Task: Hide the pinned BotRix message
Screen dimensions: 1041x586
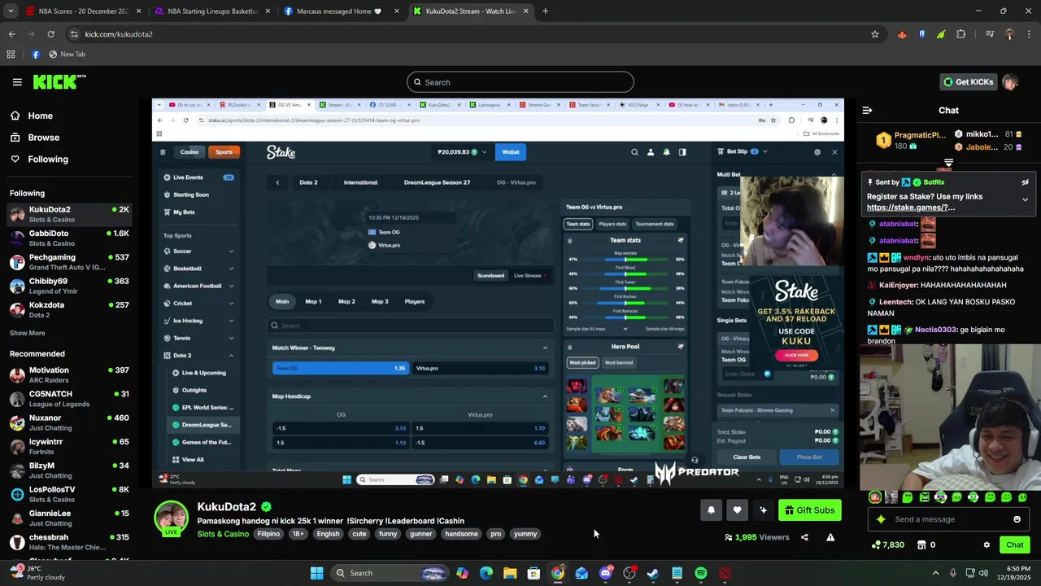Action: (1025, 182)
